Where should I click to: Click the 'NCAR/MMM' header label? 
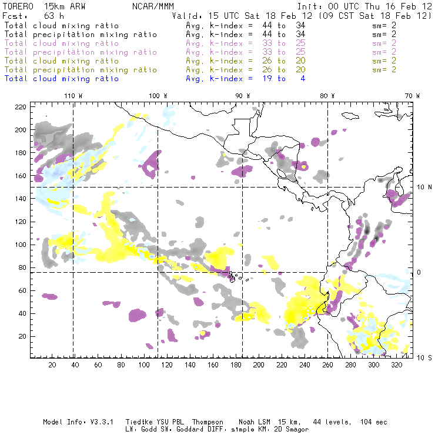click(x=153, y=6)
